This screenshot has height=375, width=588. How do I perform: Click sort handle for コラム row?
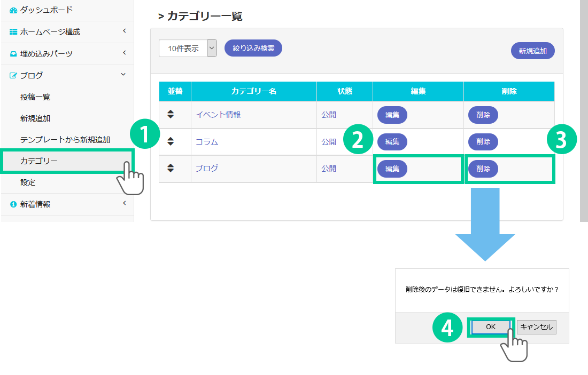pos(171,141)
